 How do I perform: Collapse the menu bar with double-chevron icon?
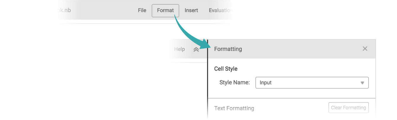point(196,49)
